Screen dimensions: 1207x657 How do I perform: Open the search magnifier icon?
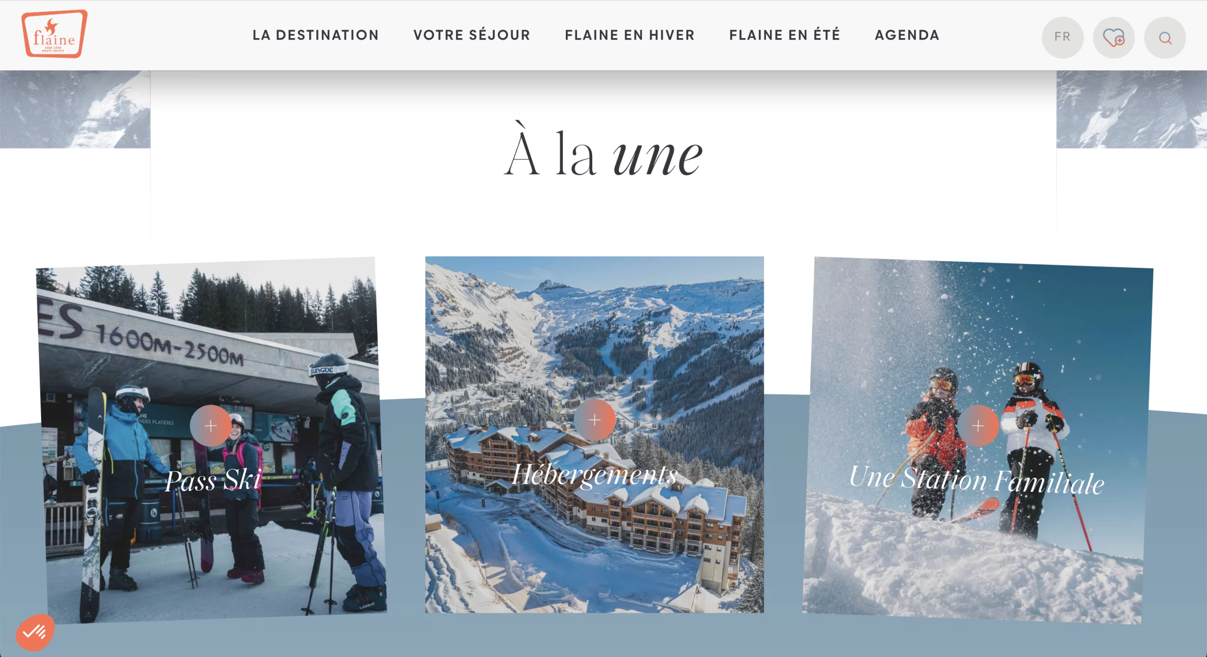pyautogui.click(x=1165, y=37)
